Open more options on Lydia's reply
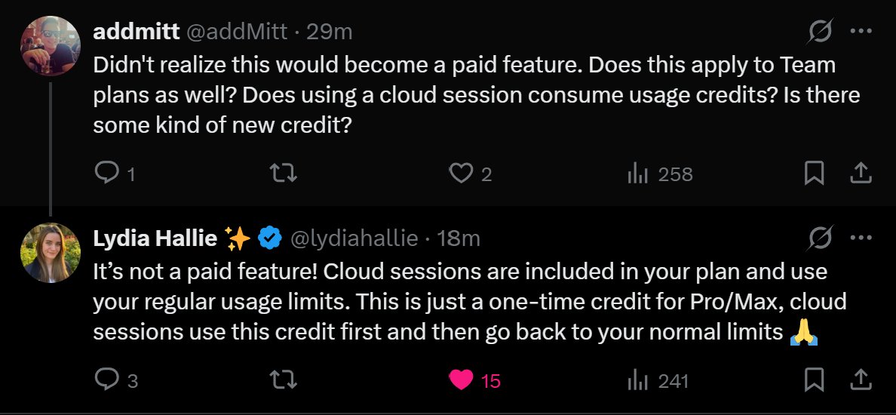Image resolution: width=896 pixels, height=415 pixels. pyautogui.click(x=861, y=238)
